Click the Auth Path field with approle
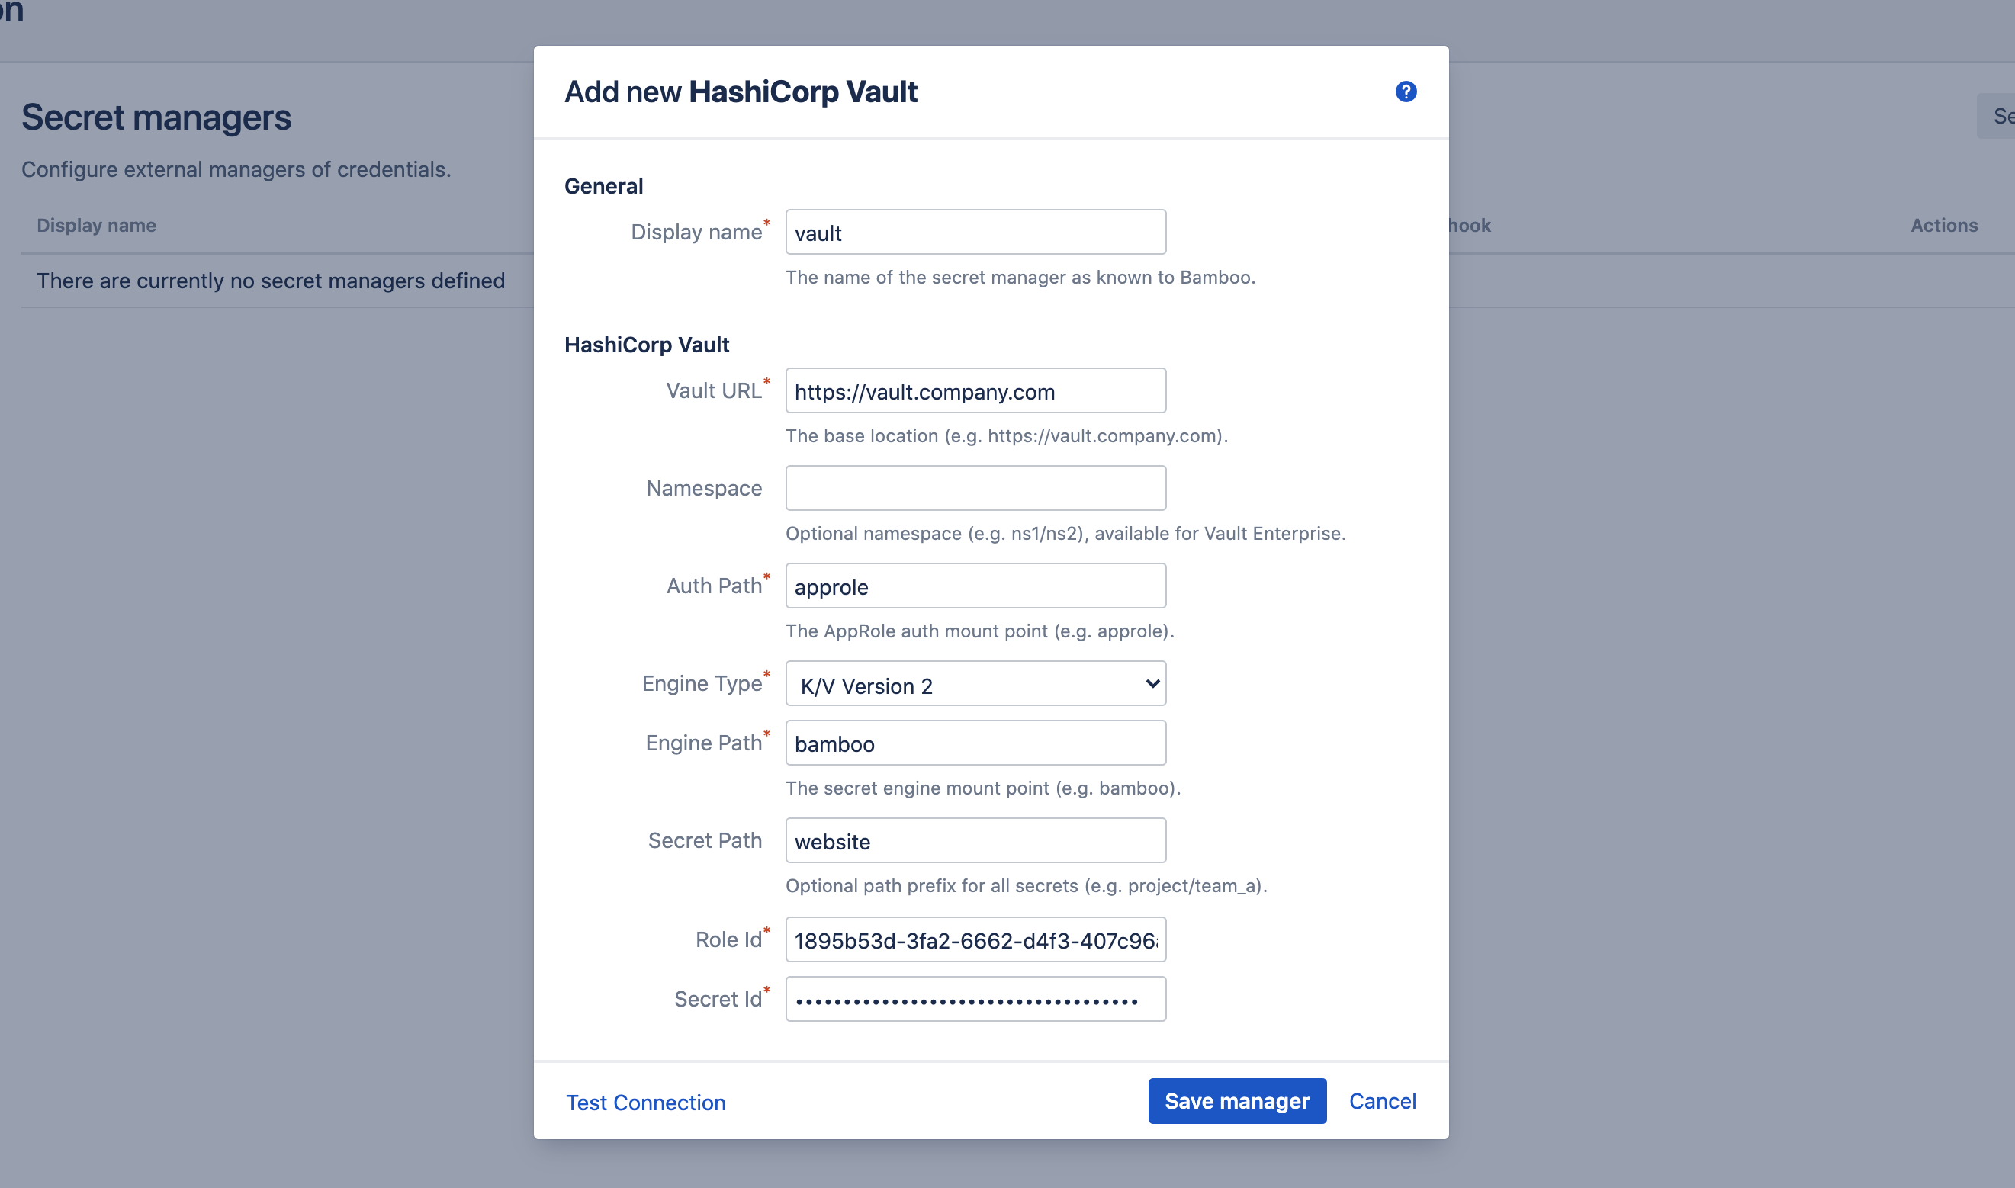2015x1188 pixels. tap(976, 586)
